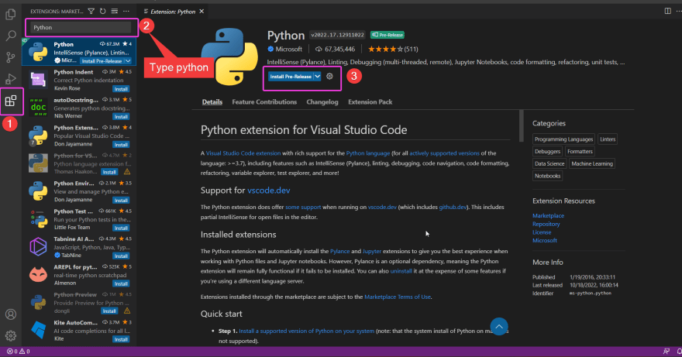Image resolution: width=682 pixels, height=357 pixels.
Task: Install the Python Test Explorer extension
Action: click(121, 228)
